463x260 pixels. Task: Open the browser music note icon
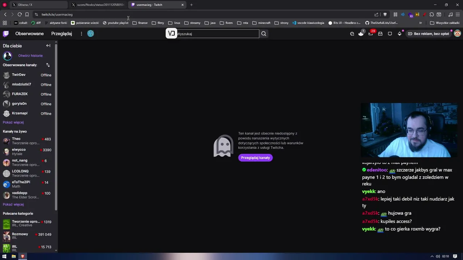coord(450,14)
